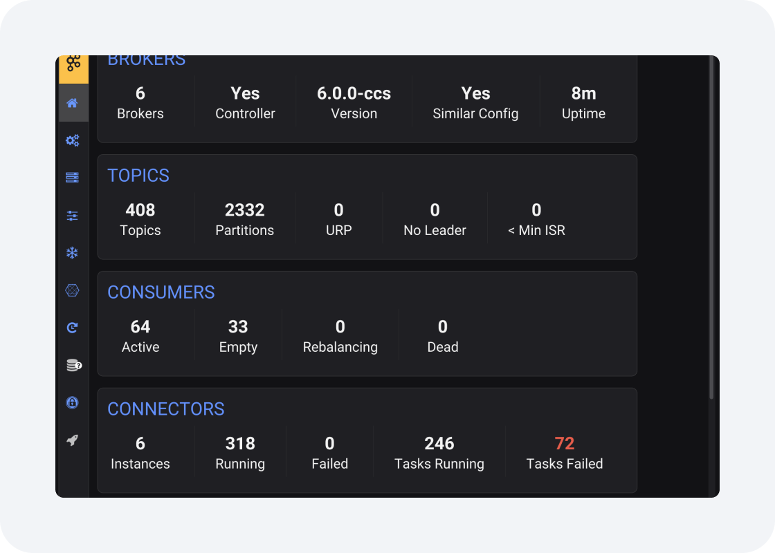Click the padlock security icon
This screenshot has height=553, width=775.
pos(73,402)
